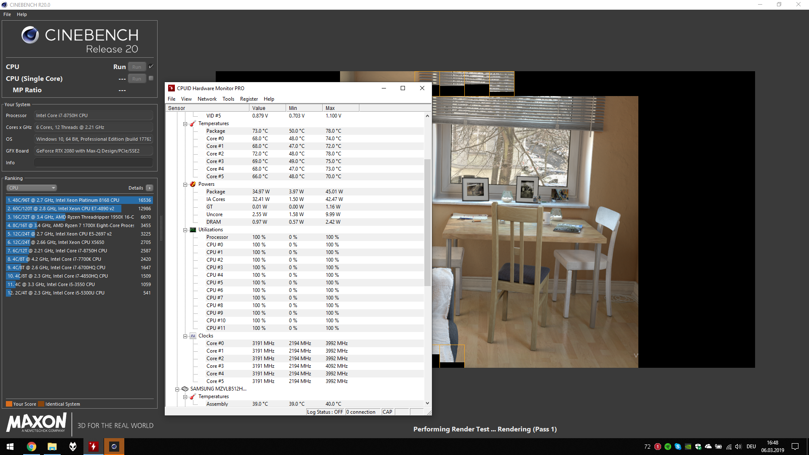Uncheck the CPU test checkbox
Viewport: 809px width, 455px height.
click(151, 67)
